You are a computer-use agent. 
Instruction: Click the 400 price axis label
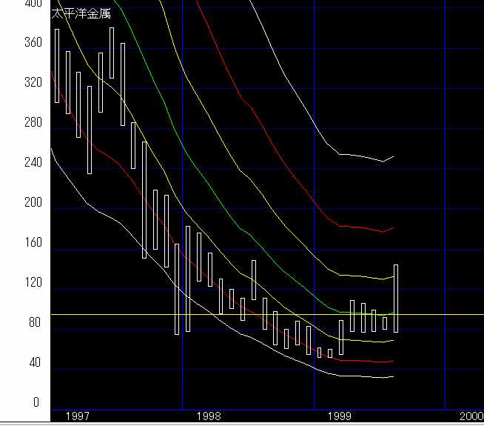(32, 4)
